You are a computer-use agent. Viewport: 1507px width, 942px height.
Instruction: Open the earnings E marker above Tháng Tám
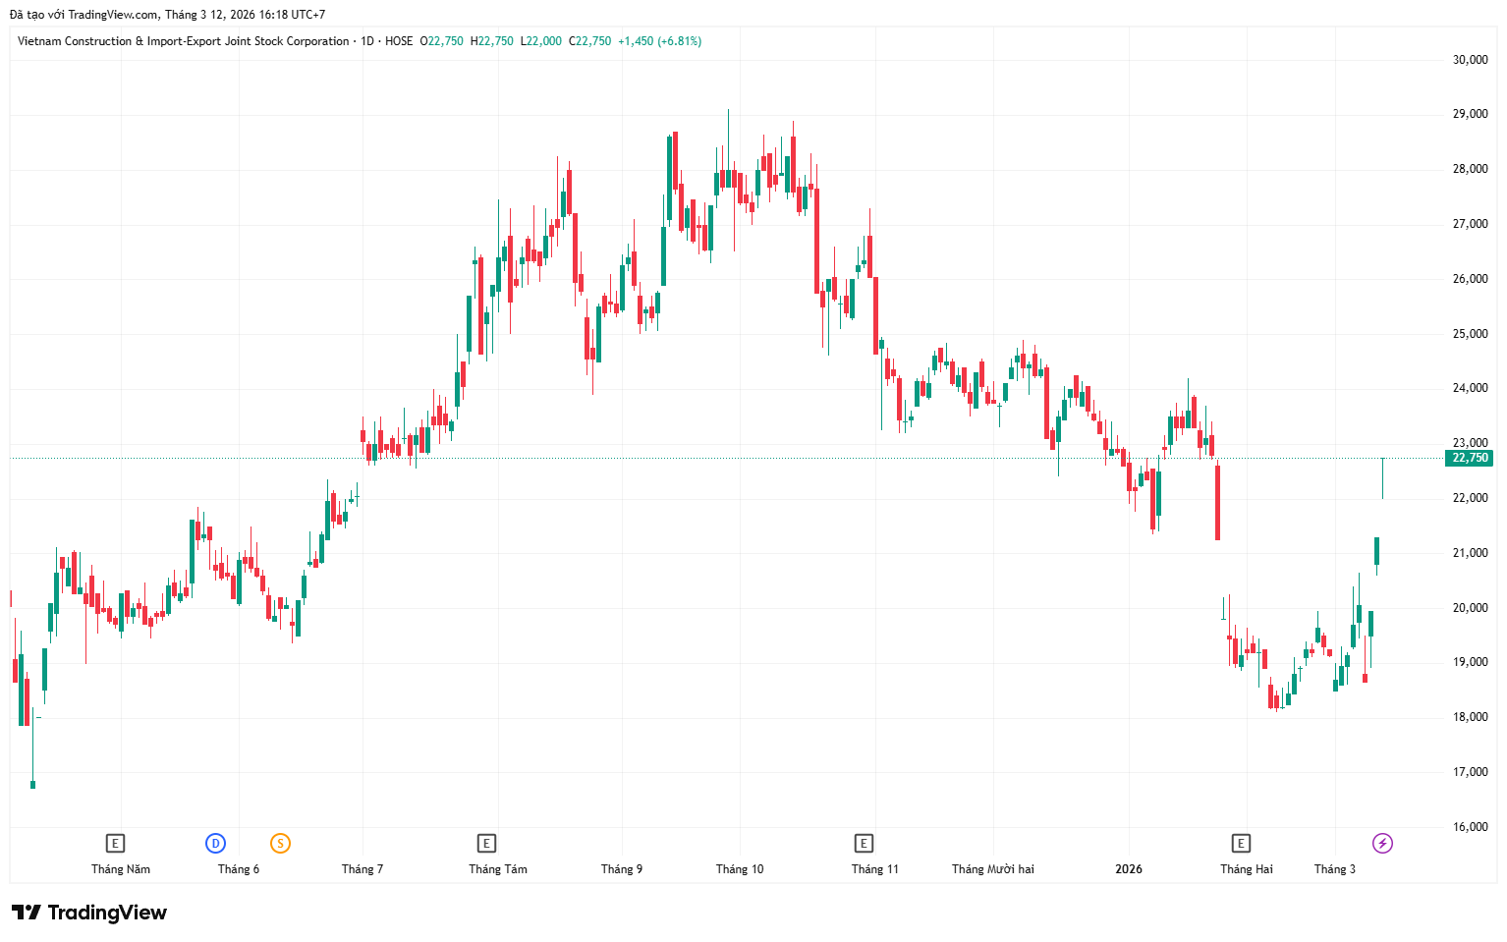coord(486,843)
